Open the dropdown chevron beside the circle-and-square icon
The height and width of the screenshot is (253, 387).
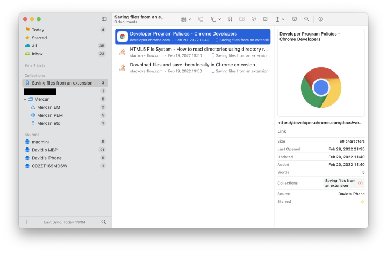[x=220, y=19]
